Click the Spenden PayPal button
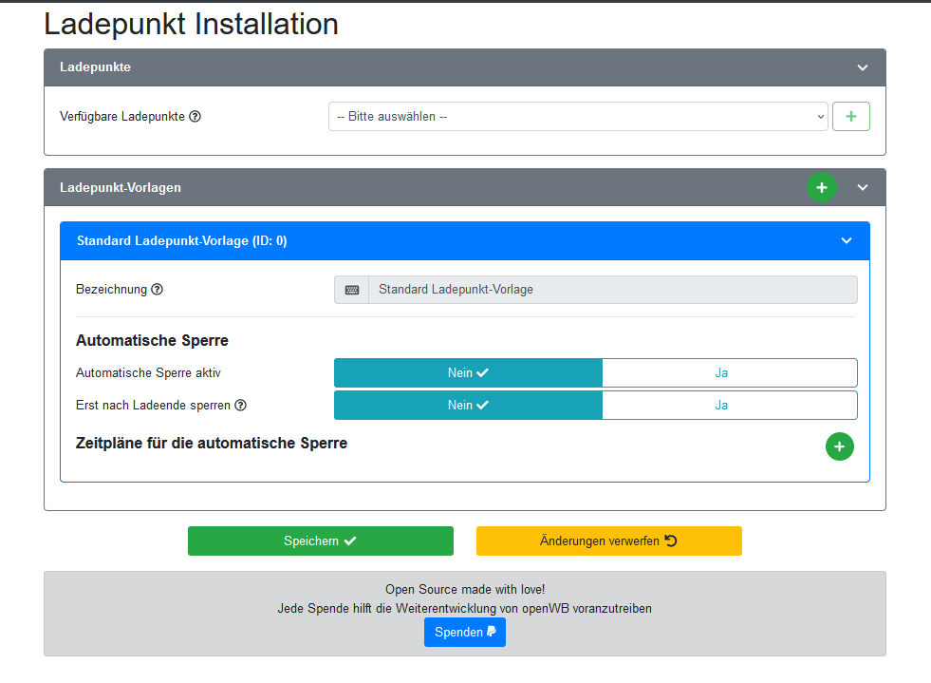The height and width of the screenshot is (683, 931). (x=465, y=633)
